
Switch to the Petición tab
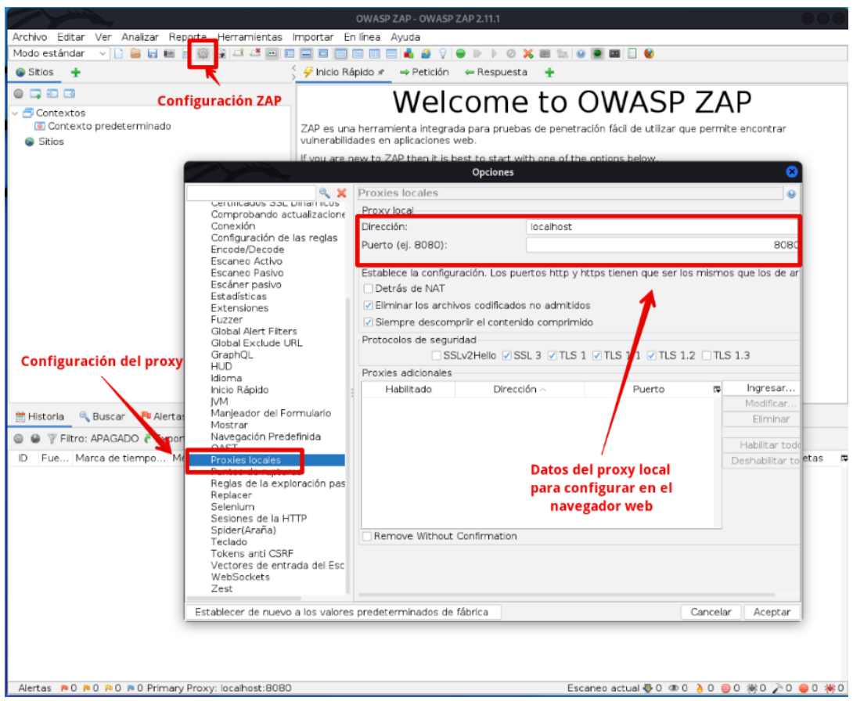[x=424, y=72]
